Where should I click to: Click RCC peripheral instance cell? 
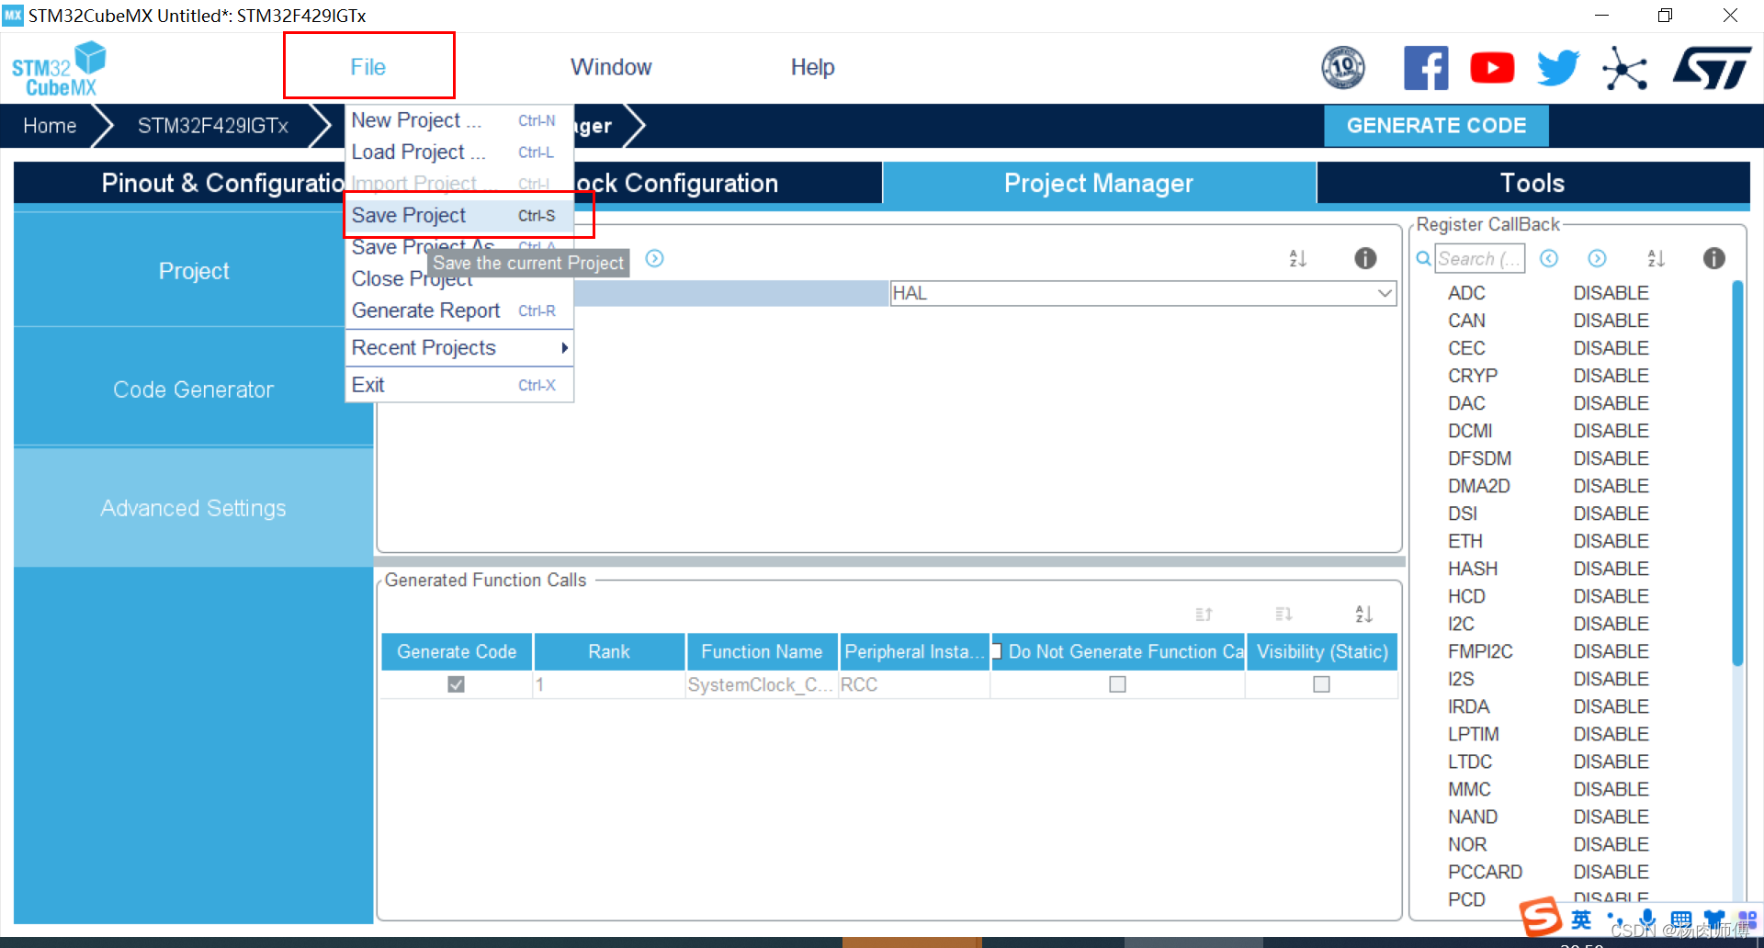point(914,684)
